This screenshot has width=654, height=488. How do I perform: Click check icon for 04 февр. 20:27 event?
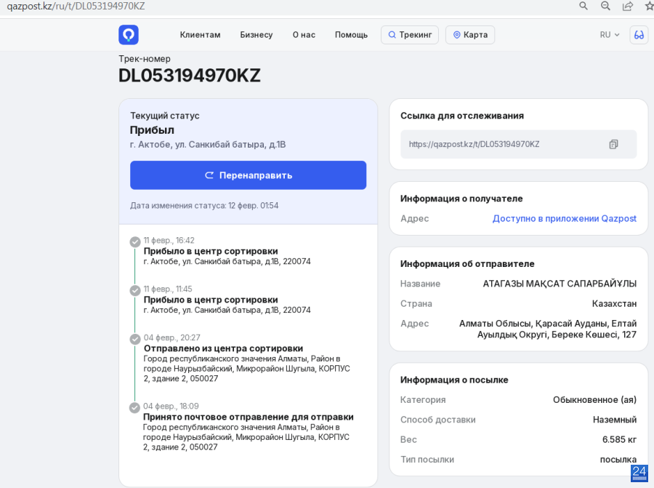pyautogui.click(x=134, y=339)
